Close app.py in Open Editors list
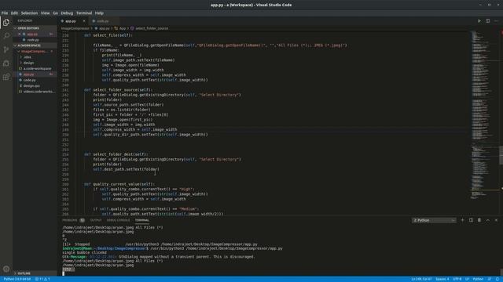Screen dimensions: 503x282 coord(19,34)
